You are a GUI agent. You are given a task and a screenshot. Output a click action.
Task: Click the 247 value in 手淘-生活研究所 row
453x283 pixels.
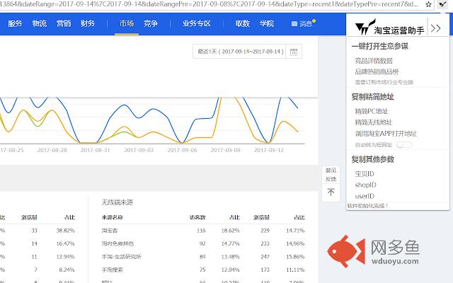point(265,256)
